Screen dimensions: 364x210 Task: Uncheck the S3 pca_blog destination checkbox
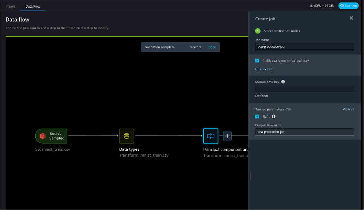[x=257, y=60]
